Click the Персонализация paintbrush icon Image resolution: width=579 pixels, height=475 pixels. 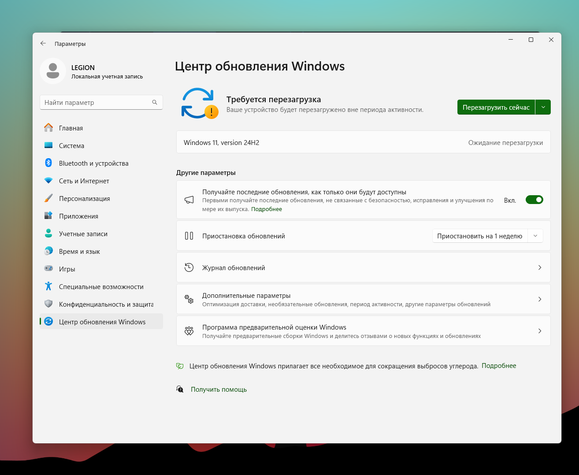48,198
